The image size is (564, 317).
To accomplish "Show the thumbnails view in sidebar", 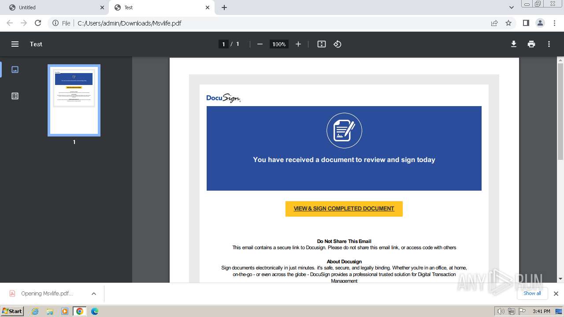I will coord(15,70).
